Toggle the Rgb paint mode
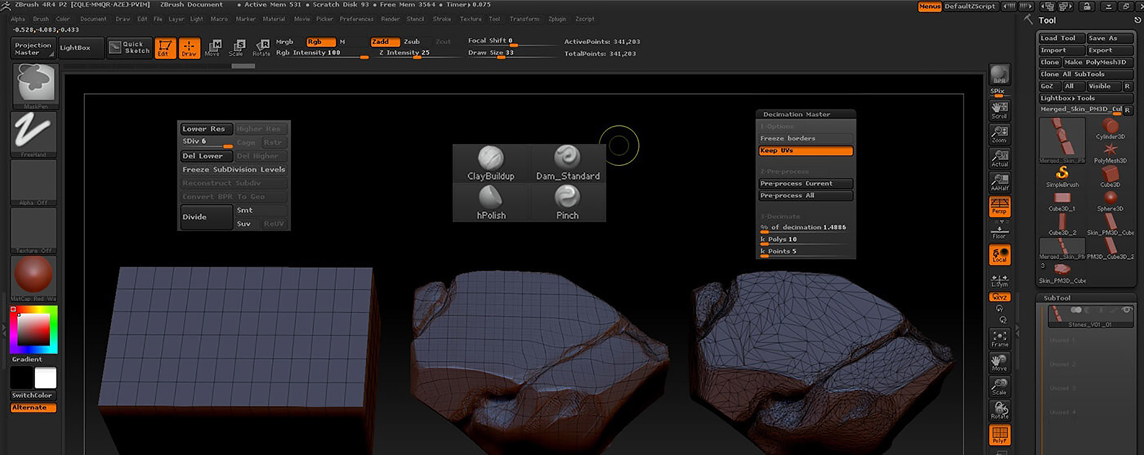This screenshot has width=1144, height=455. coord(321,42)
